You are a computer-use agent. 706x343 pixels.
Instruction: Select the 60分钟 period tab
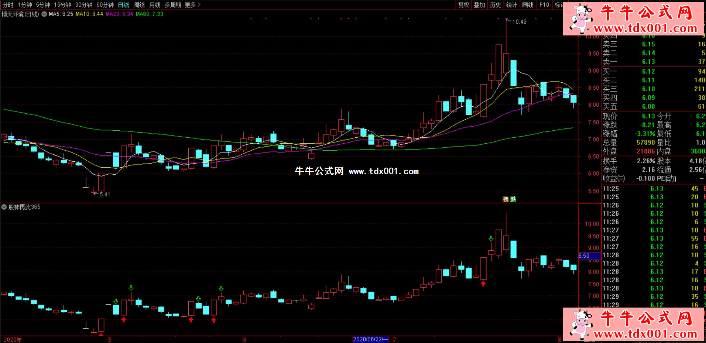(105, 5)
